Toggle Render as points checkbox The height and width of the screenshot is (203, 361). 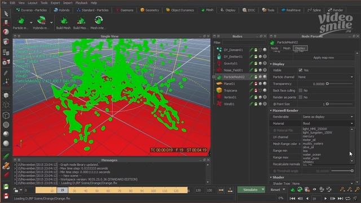pos(301,97)
